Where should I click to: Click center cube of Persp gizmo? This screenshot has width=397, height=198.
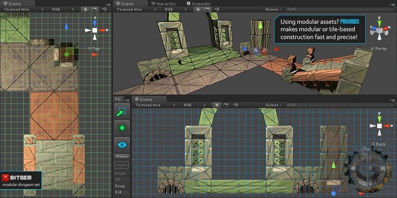[379, 30]
